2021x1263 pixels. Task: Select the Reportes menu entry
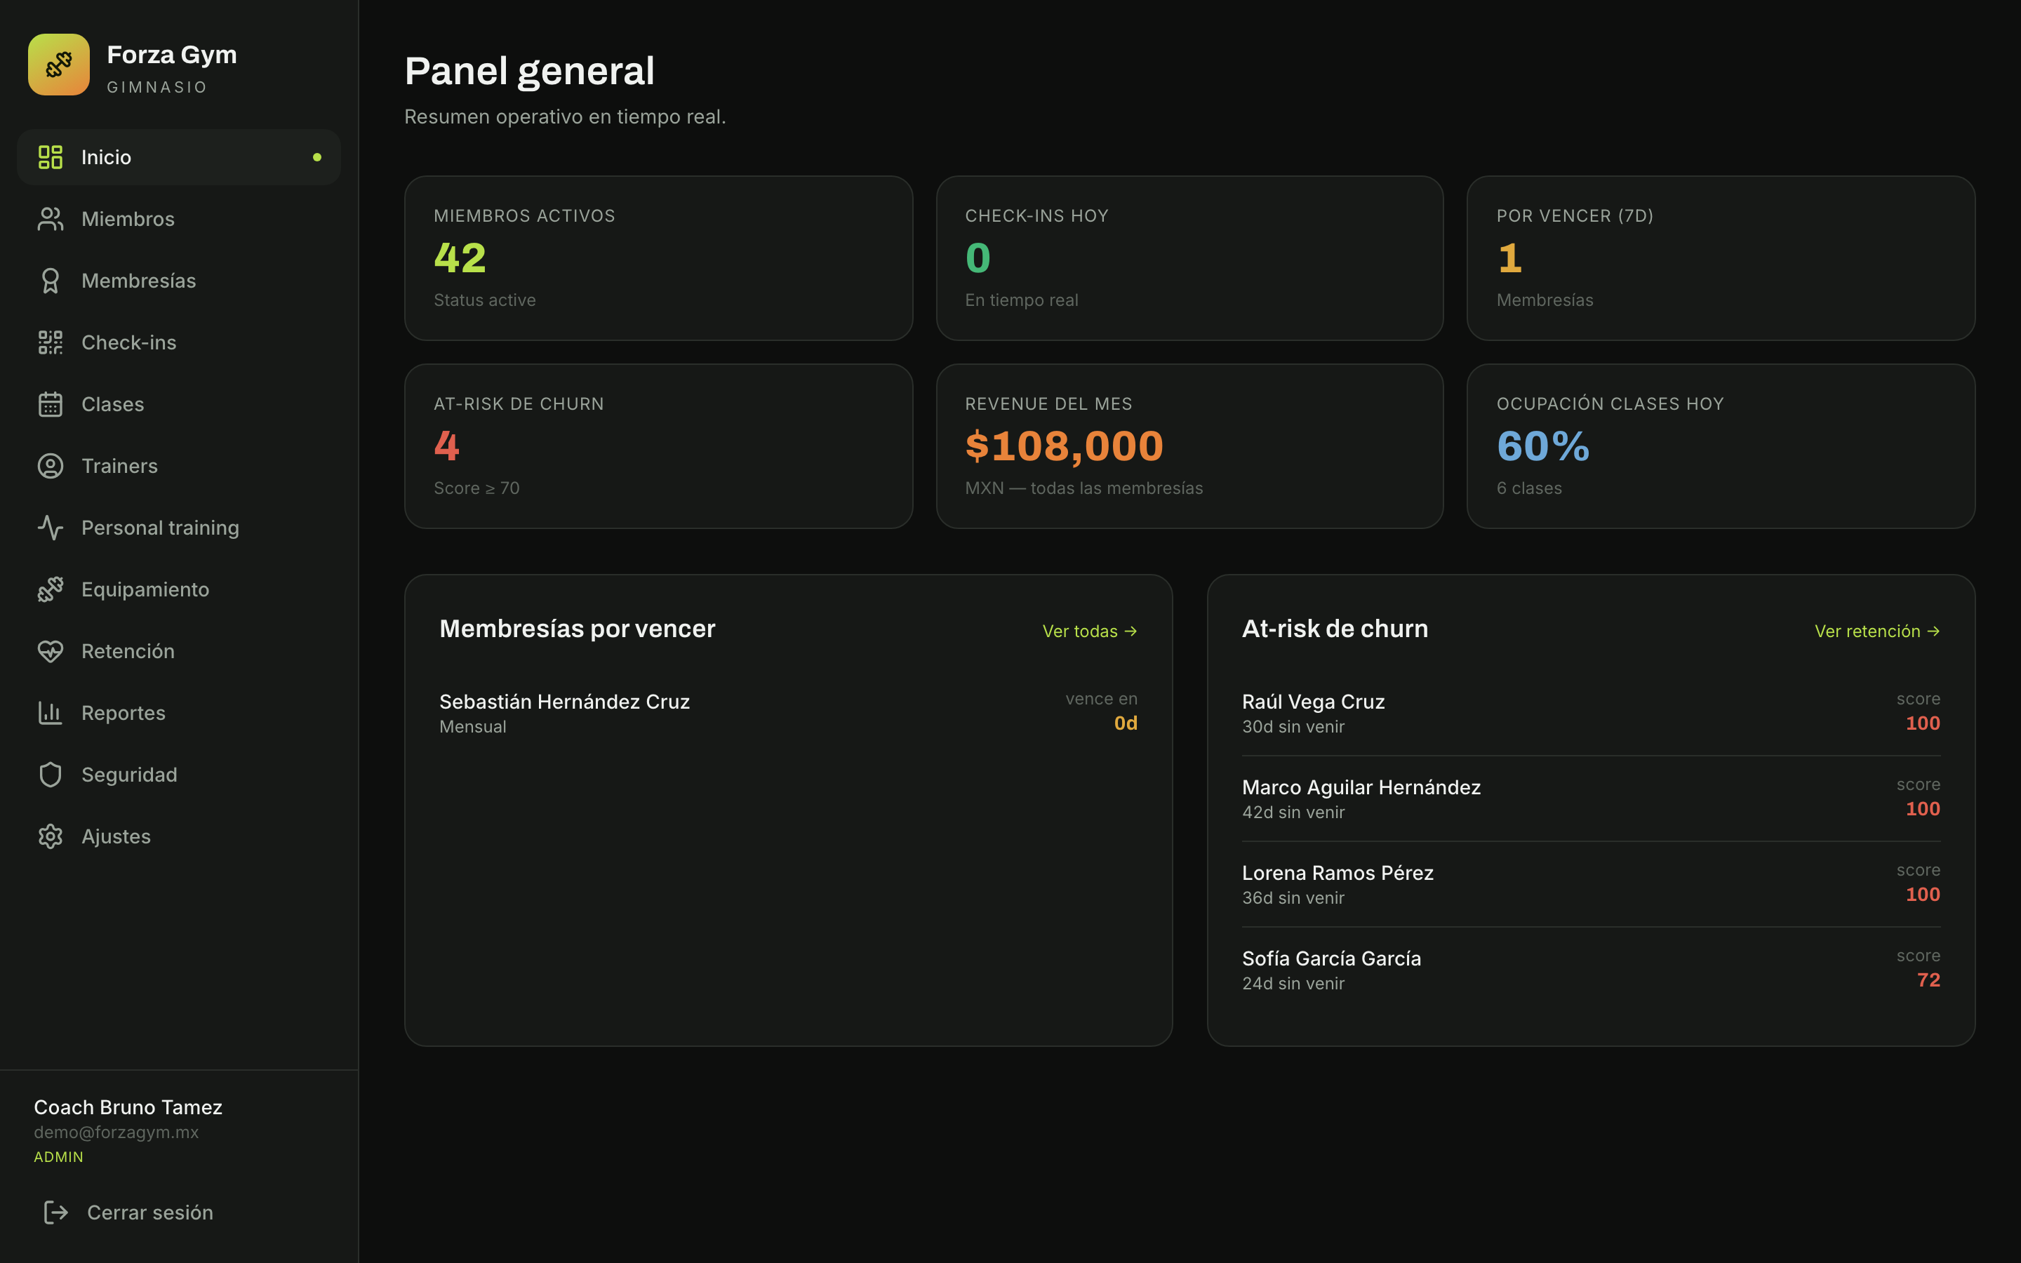click(x=179, y=714)
